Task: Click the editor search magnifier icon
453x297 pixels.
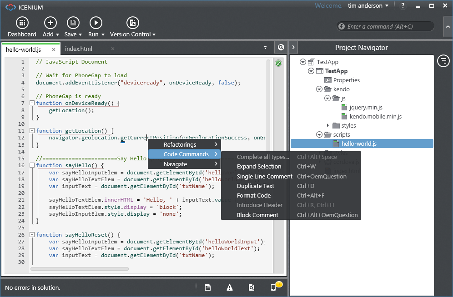Action: pyautogui.click(x=281, y=47)
